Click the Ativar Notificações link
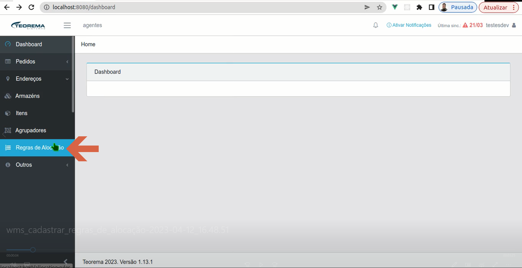 pyautogui.click(x=409, y=25)
